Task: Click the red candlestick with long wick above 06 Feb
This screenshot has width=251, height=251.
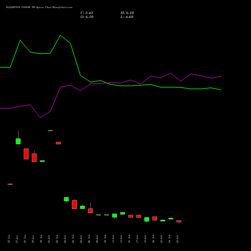Action: click(90, 210)
